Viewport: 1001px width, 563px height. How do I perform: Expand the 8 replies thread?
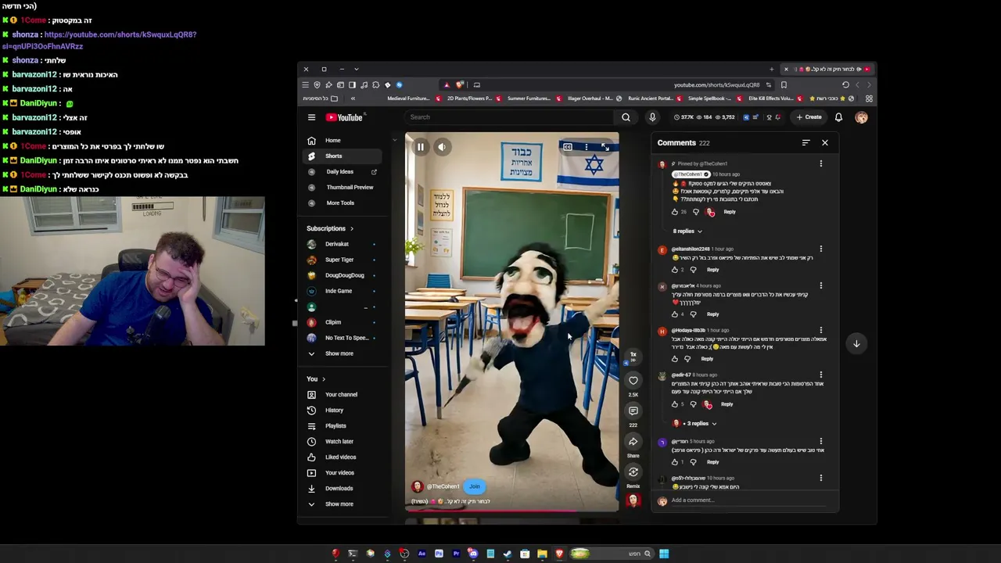tap(687, 231)
